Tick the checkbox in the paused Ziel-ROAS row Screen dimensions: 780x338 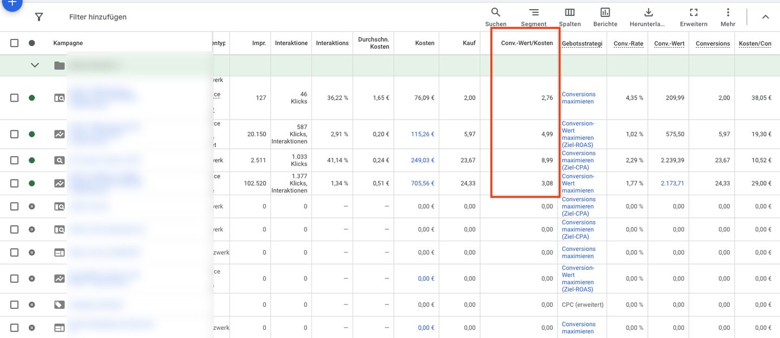[15, 279]
